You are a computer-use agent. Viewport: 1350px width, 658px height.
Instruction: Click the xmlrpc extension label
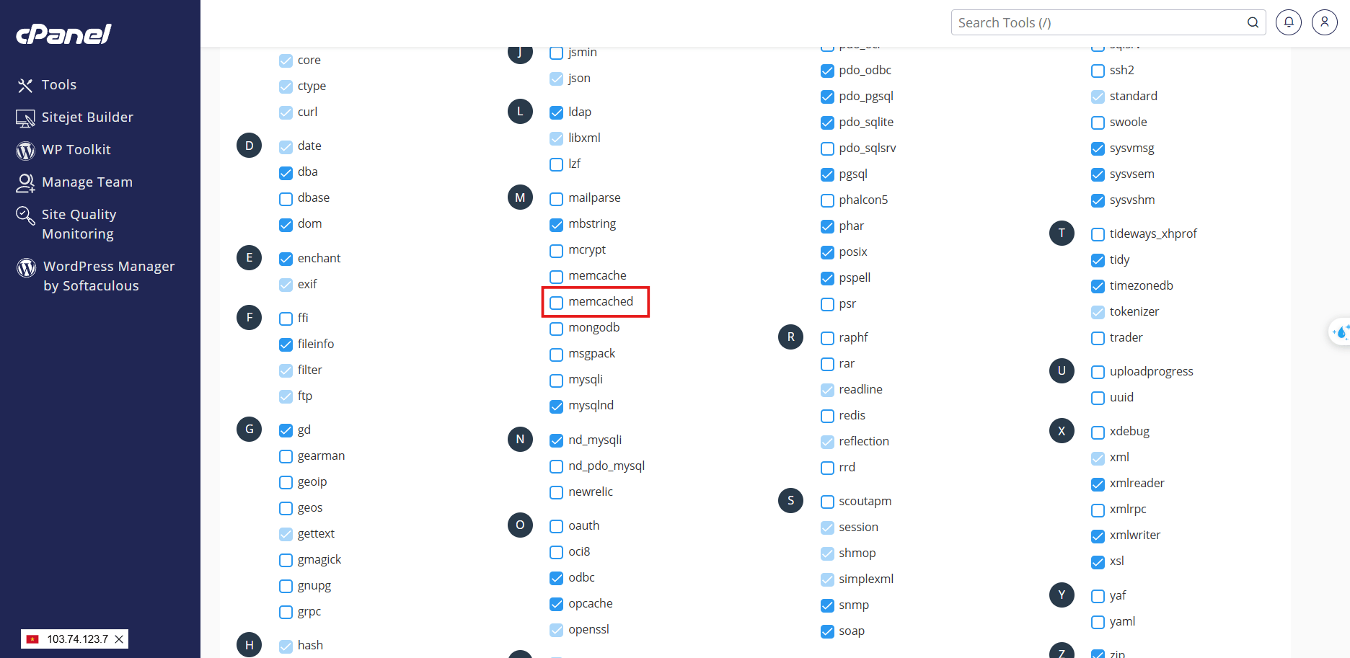click(x=1128, y=509)
